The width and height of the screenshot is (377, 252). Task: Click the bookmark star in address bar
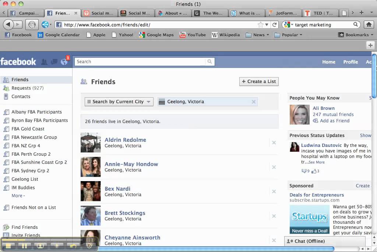[260, 25]
